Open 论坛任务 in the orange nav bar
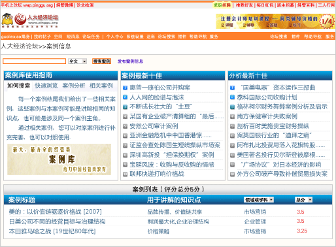336x247 pixels. (x=91, y=37)
